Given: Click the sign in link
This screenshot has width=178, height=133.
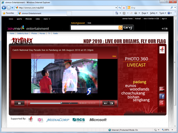Looking at the screenshot, I should coord(164,18).
